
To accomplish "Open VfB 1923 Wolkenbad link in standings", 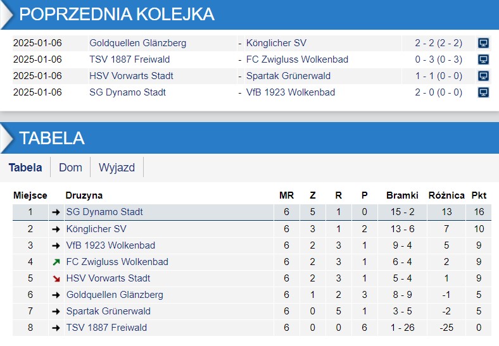I will [x=110, y=245].
